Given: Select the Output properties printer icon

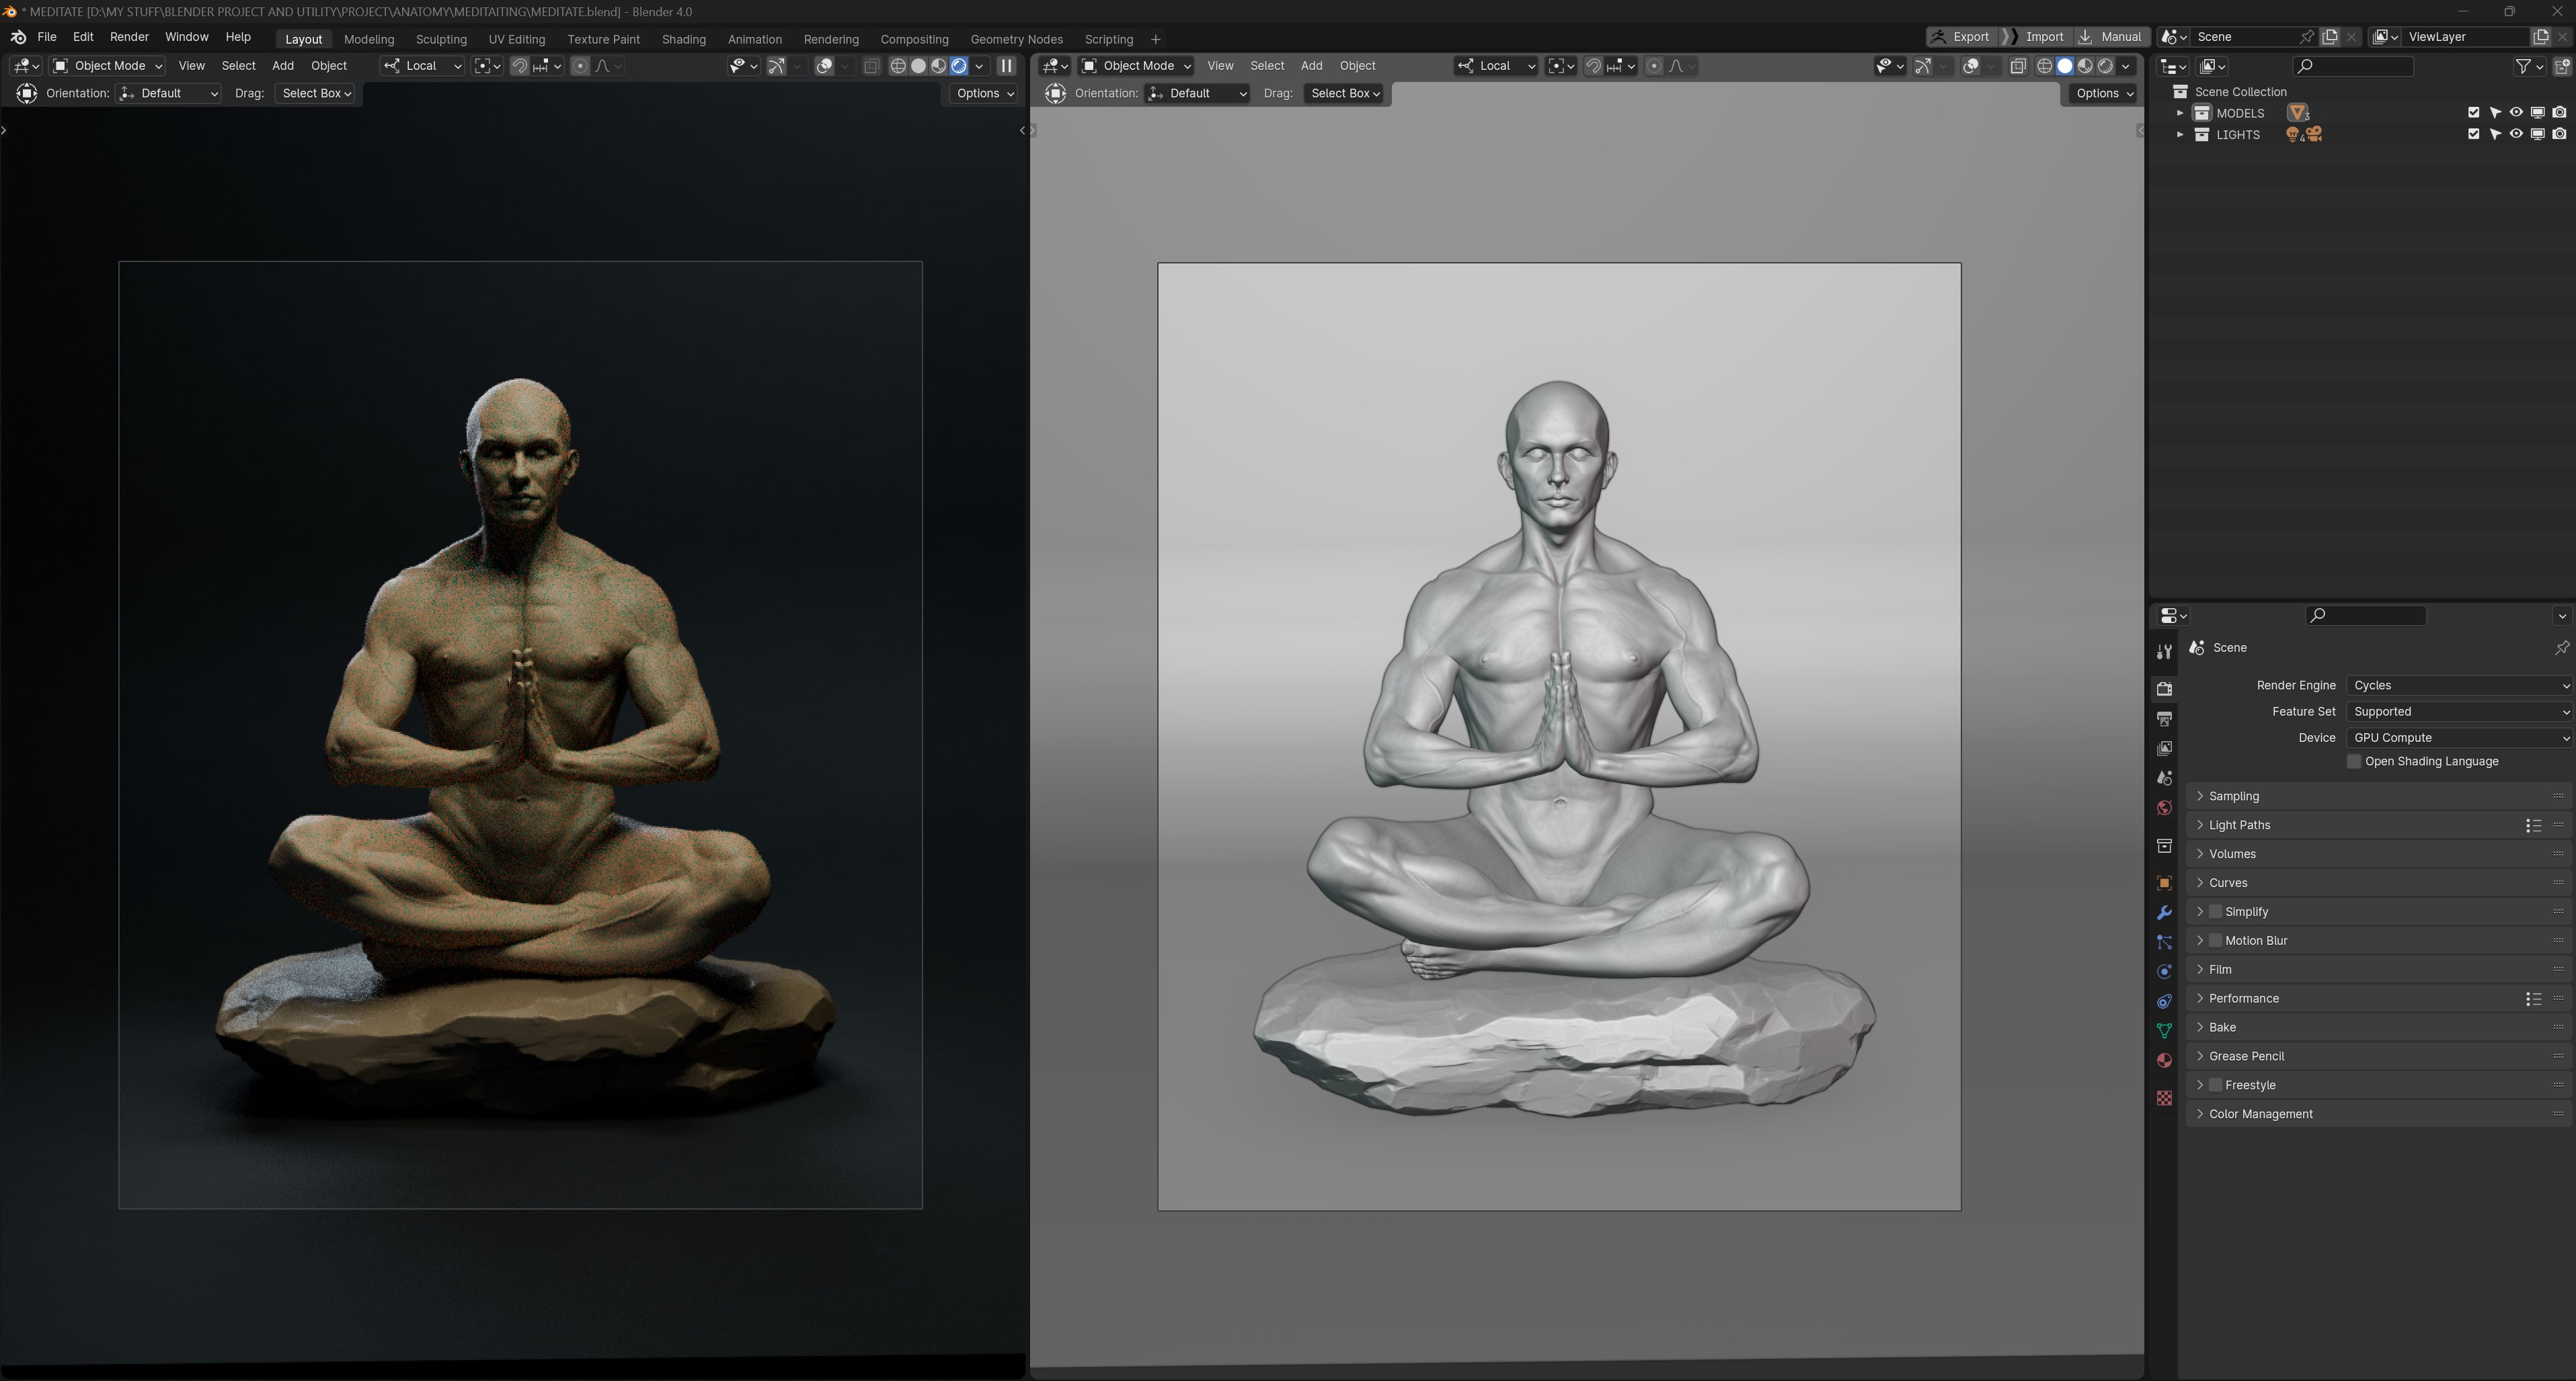Looking at the screenshot, I should [2163, 718].
